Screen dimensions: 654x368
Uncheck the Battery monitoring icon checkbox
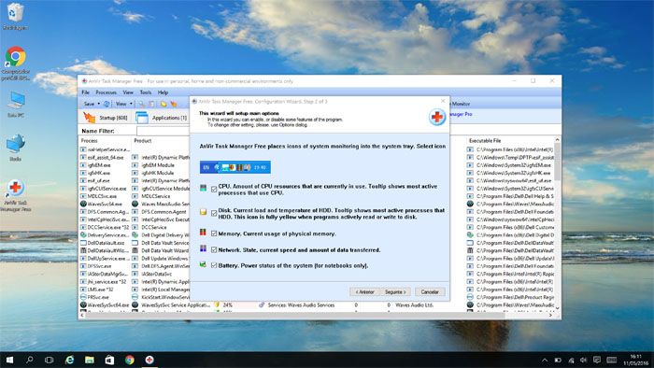coord(214,265)
